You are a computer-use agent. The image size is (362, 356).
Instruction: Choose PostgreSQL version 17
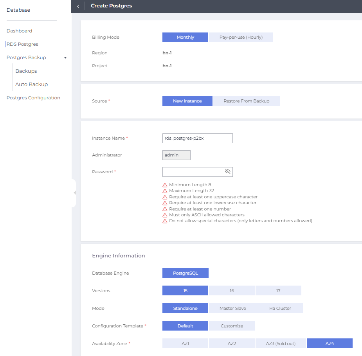click(278, 291)
